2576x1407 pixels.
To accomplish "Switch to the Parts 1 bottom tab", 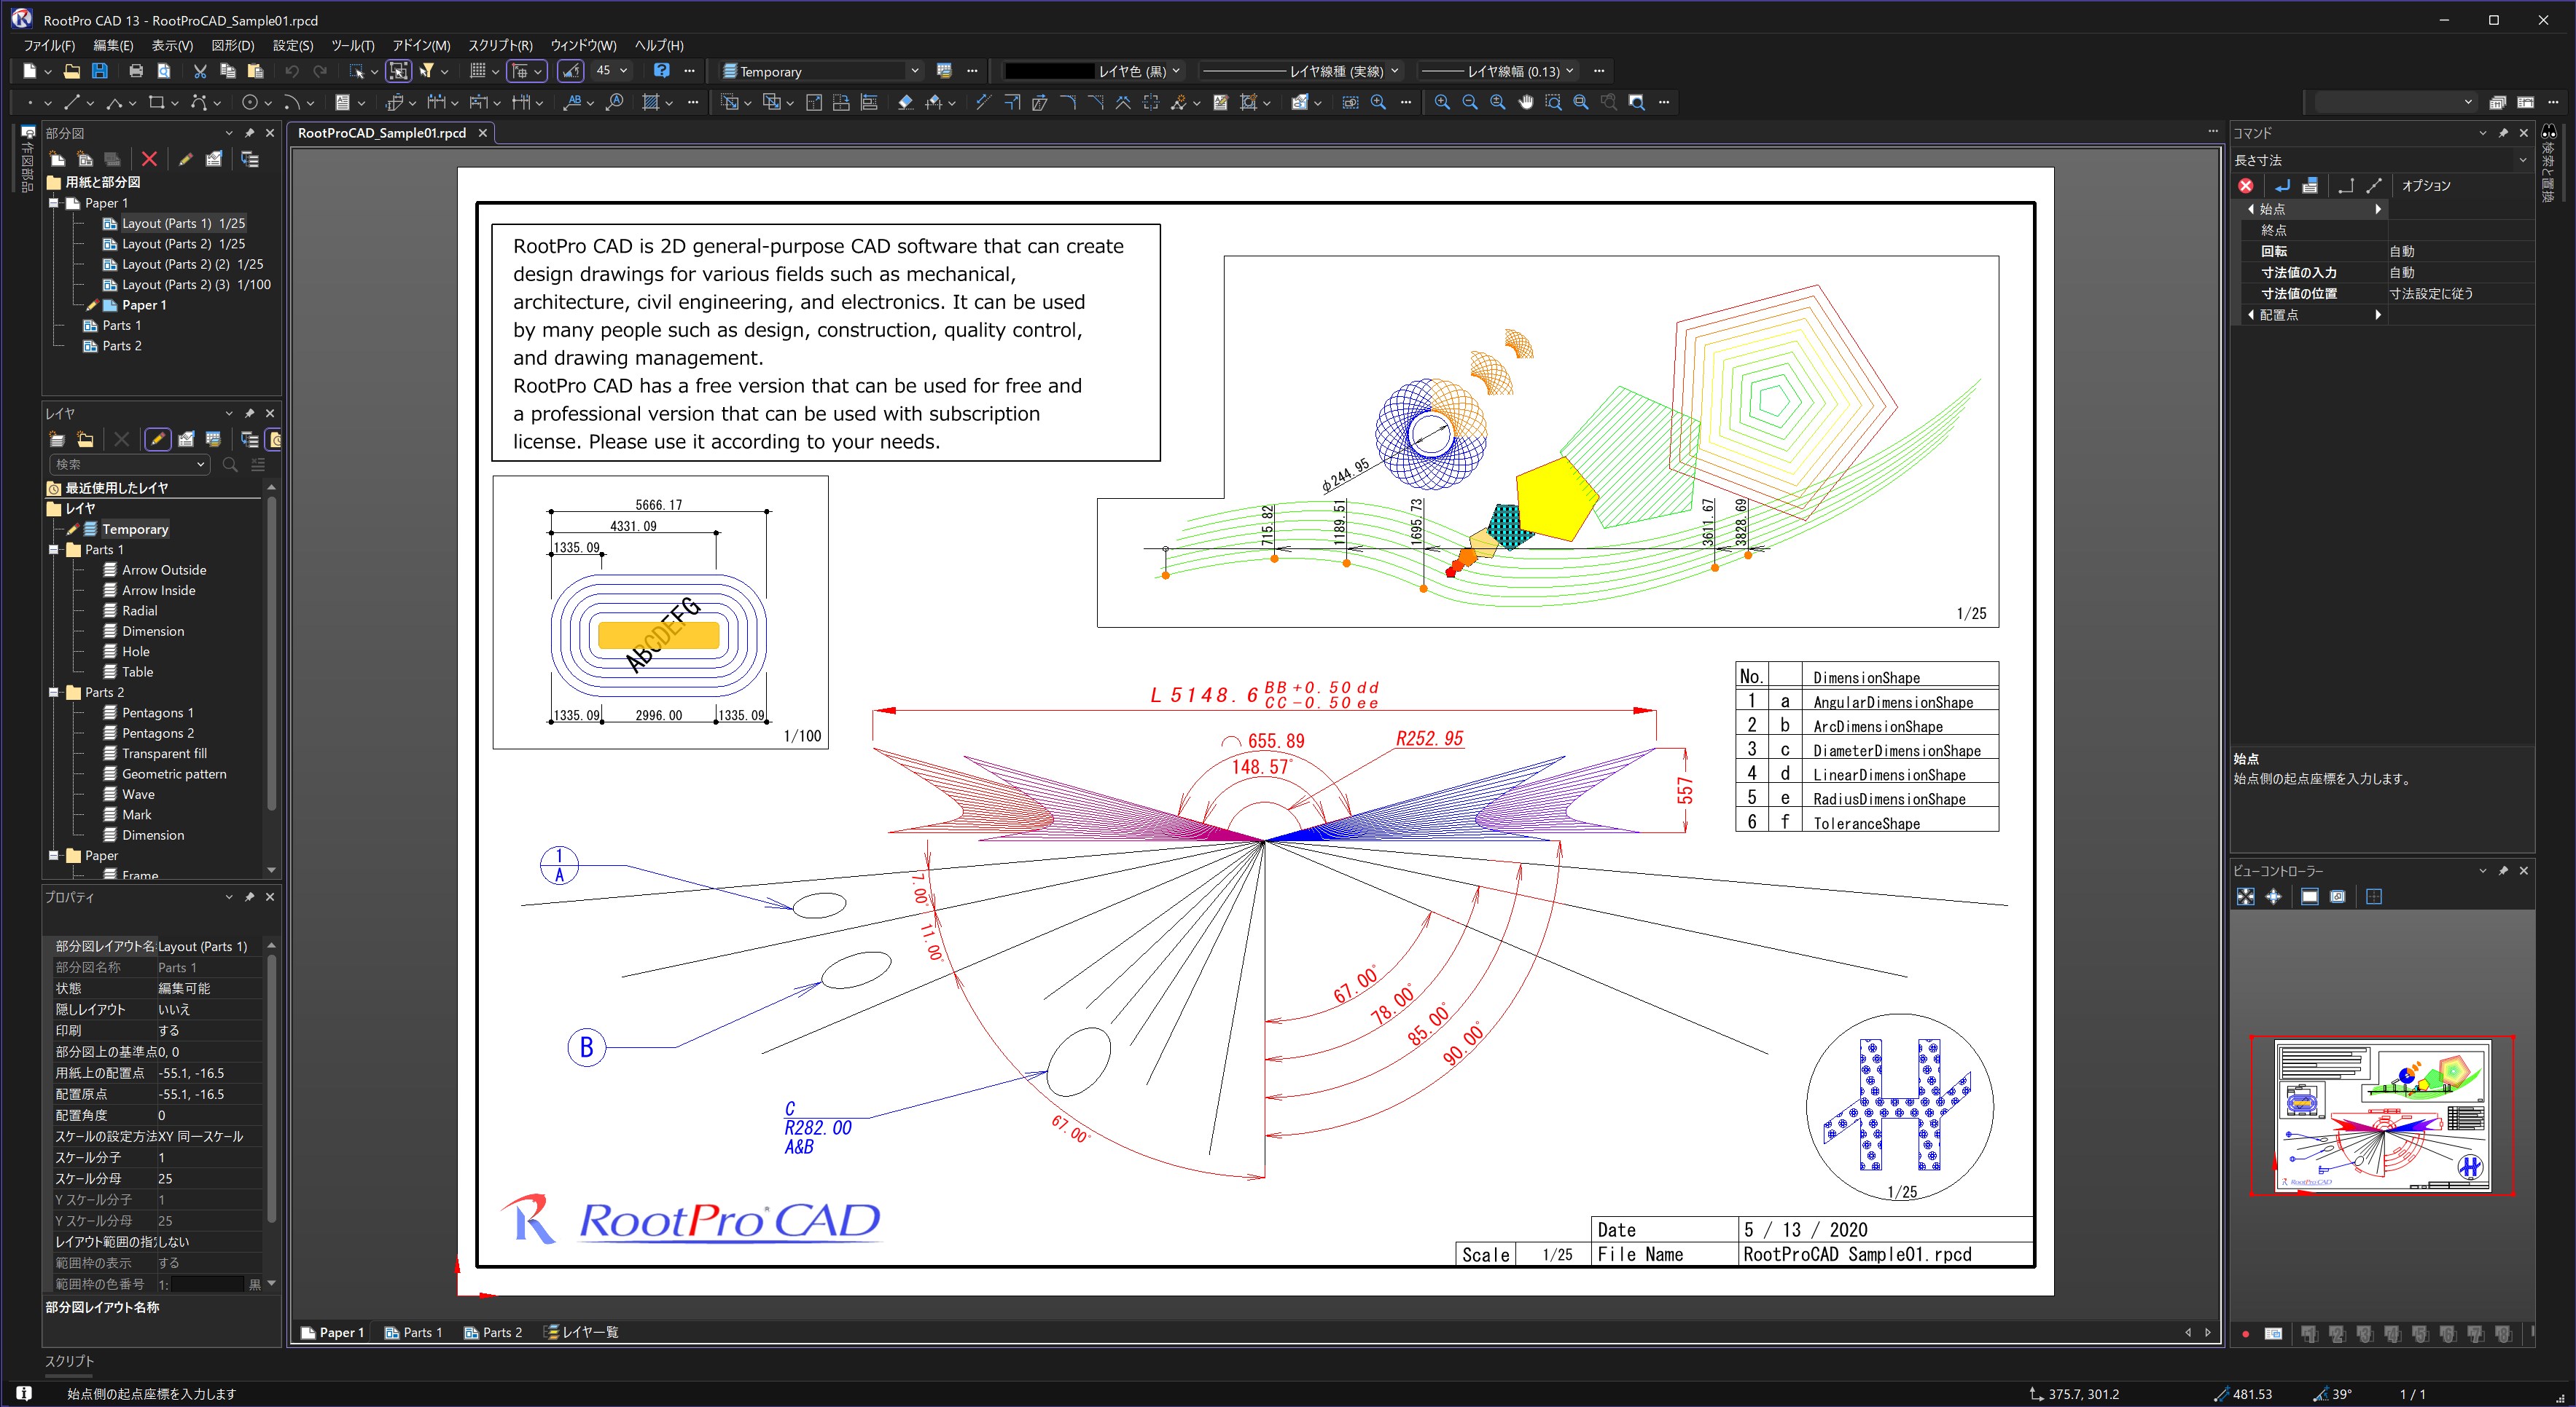I will [x=413, y=1332].
